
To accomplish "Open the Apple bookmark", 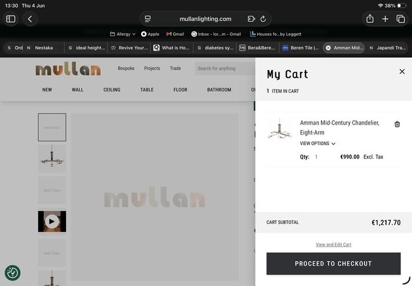I will [x=150, y=34].
